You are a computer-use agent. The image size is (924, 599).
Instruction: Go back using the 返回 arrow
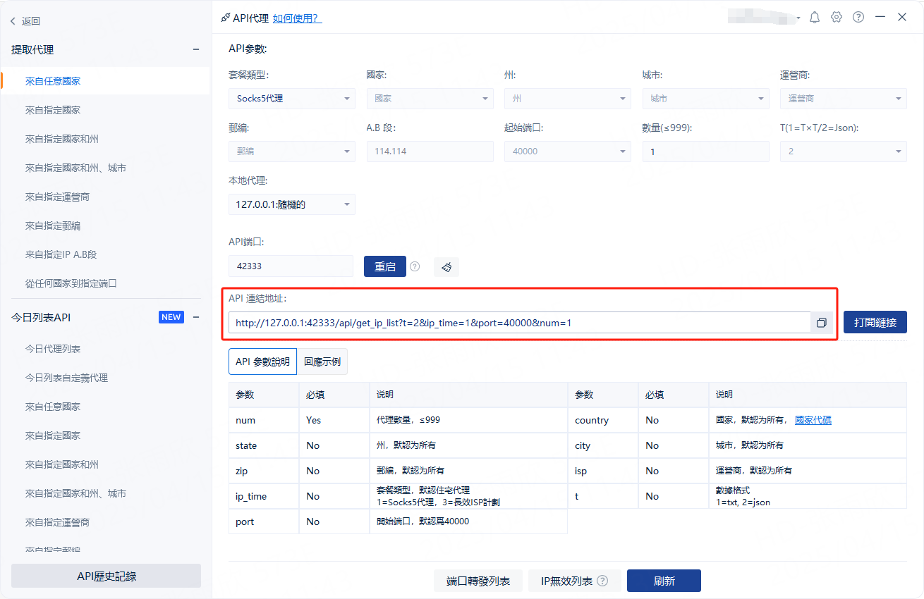tap(25, 21)
